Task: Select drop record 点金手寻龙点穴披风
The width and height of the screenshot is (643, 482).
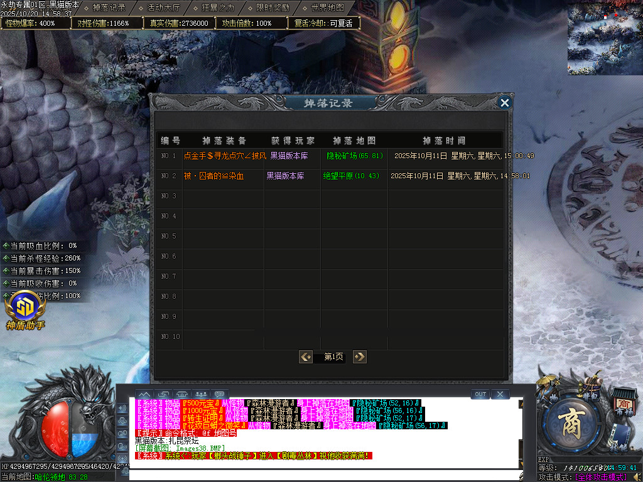Action: tap(225, 156)
